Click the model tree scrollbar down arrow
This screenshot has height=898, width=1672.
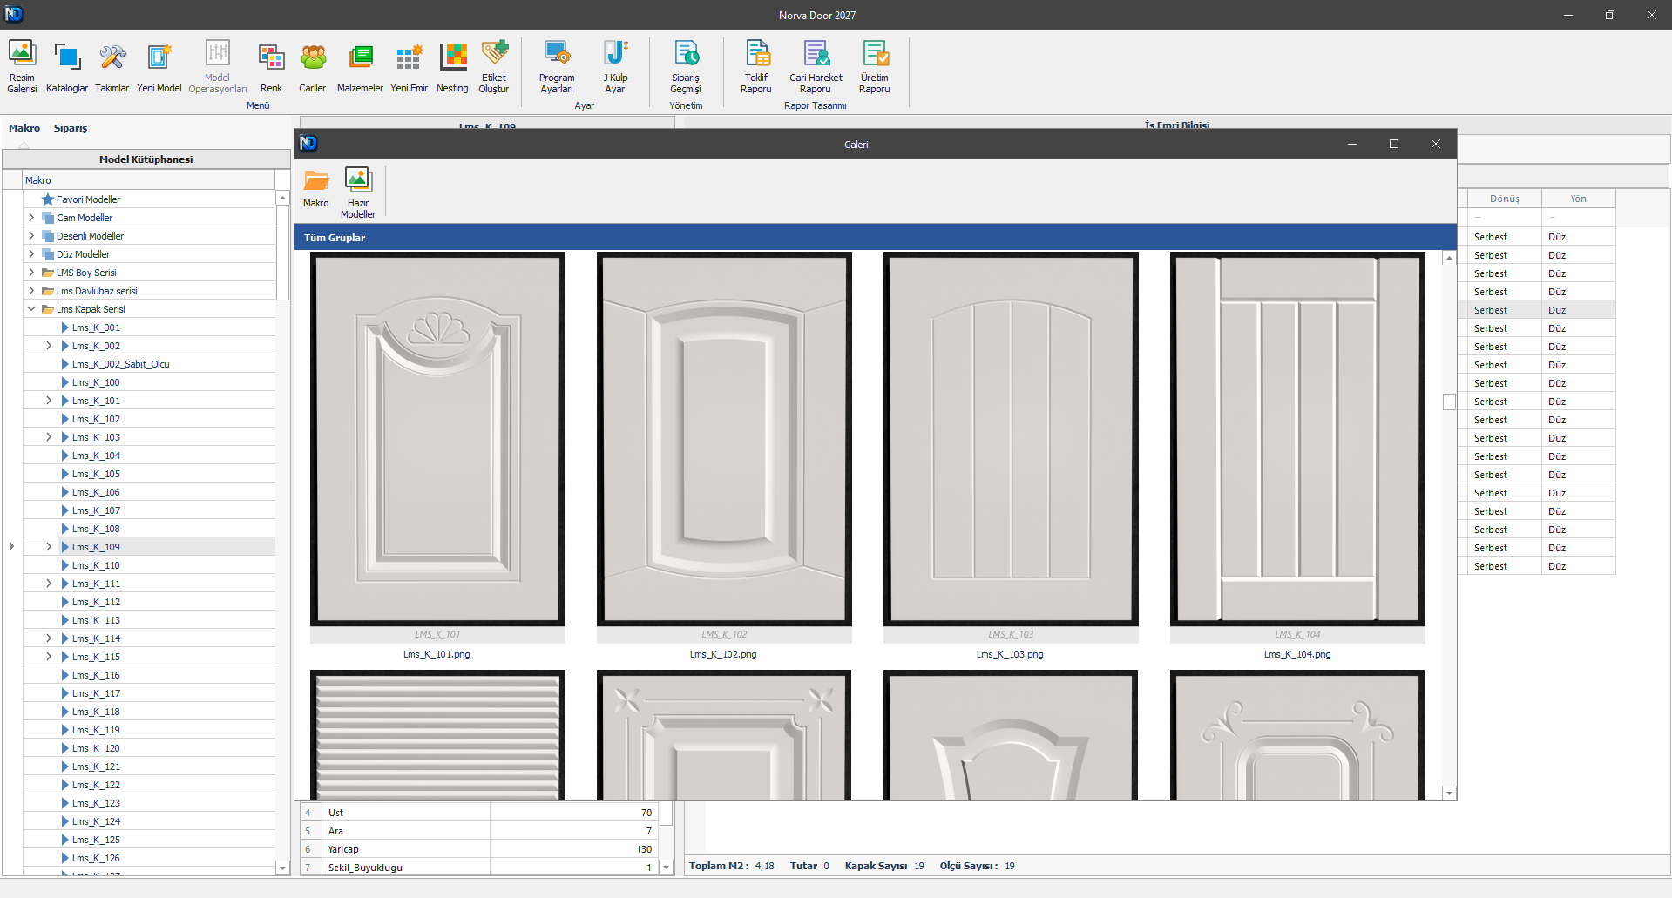(x=282, y=868)
